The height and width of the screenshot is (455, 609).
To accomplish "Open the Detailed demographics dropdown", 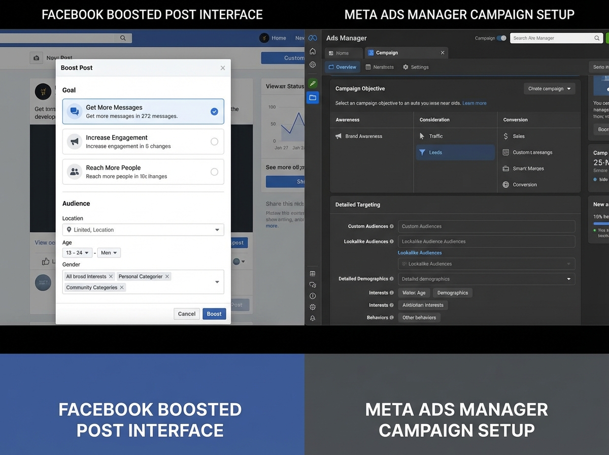I will tap(486, 279).
